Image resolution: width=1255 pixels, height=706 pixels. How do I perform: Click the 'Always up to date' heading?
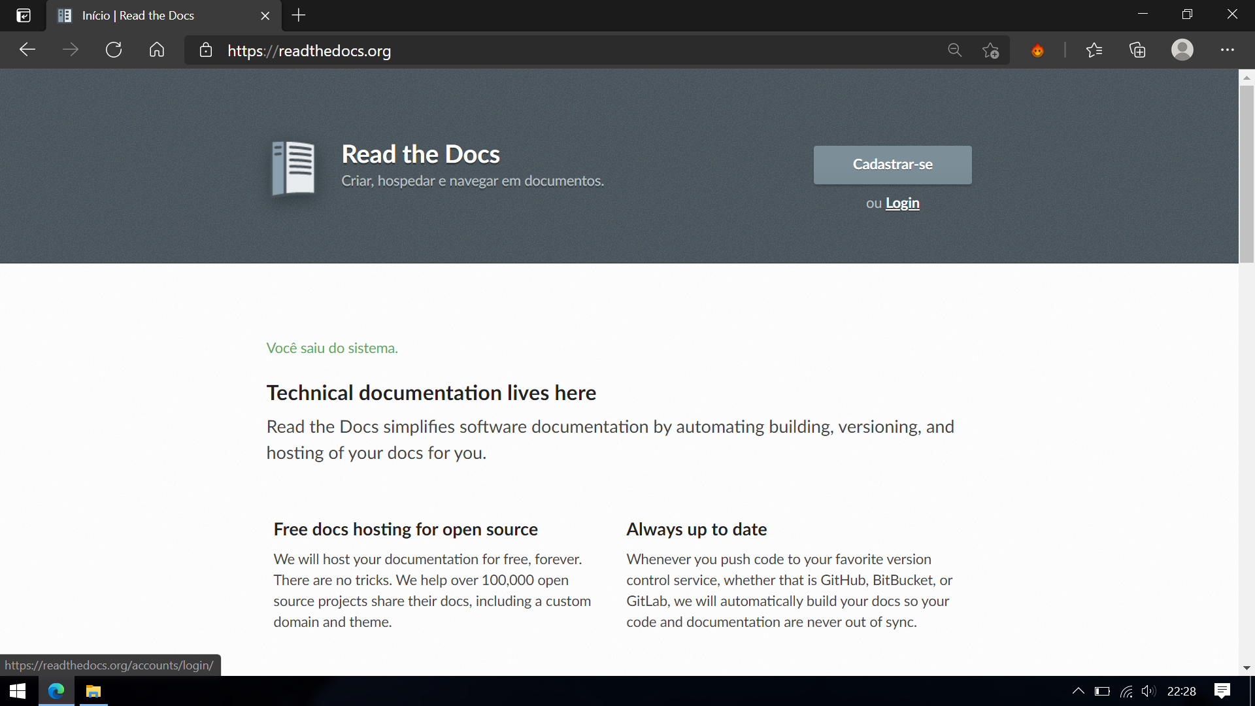tap(696, 529)
